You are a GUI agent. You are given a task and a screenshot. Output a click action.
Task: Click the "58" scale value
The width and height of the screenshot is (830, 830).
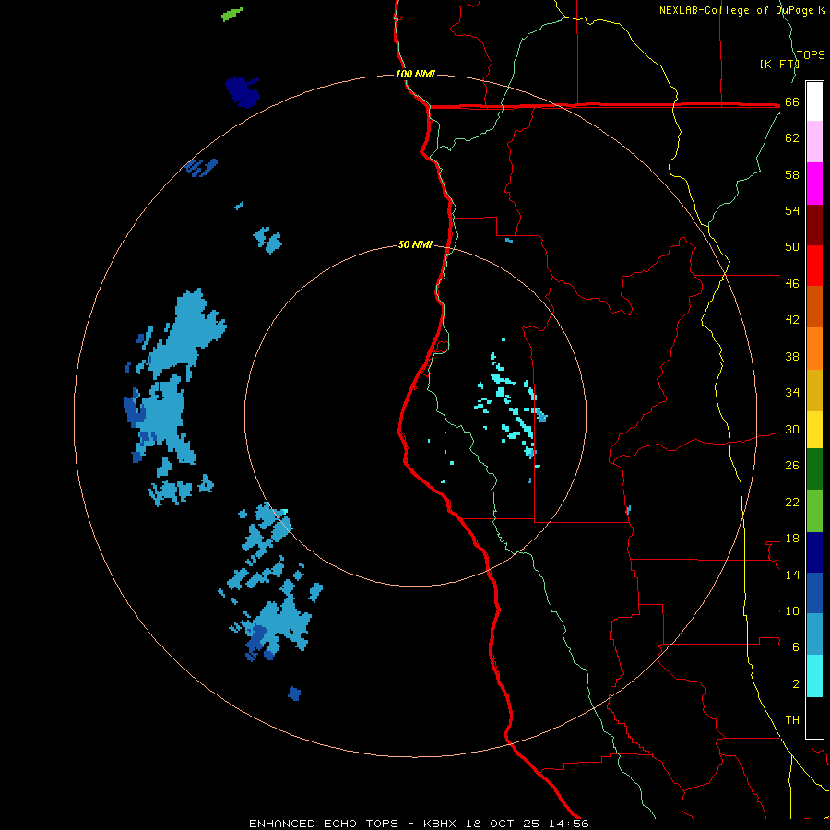click(792, 174)
